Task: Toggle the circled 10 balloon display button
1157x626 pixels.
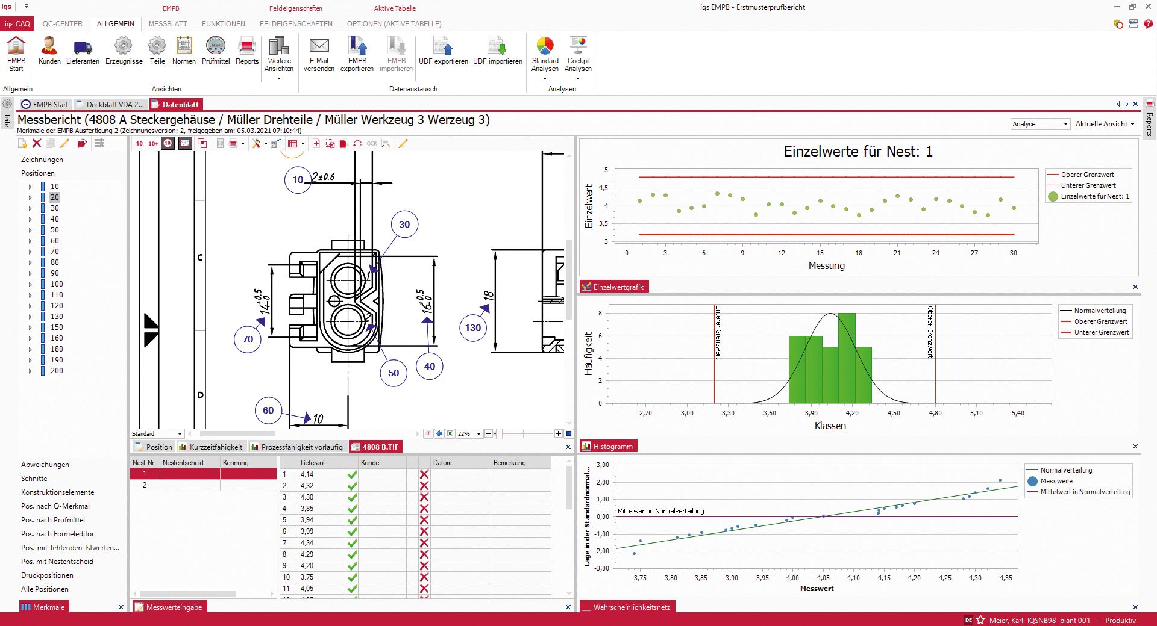Action: 168,143
